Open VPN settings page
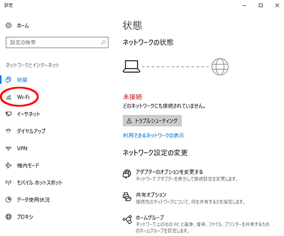The height and width of the screenshot is (236, 284). pos(22,148)
